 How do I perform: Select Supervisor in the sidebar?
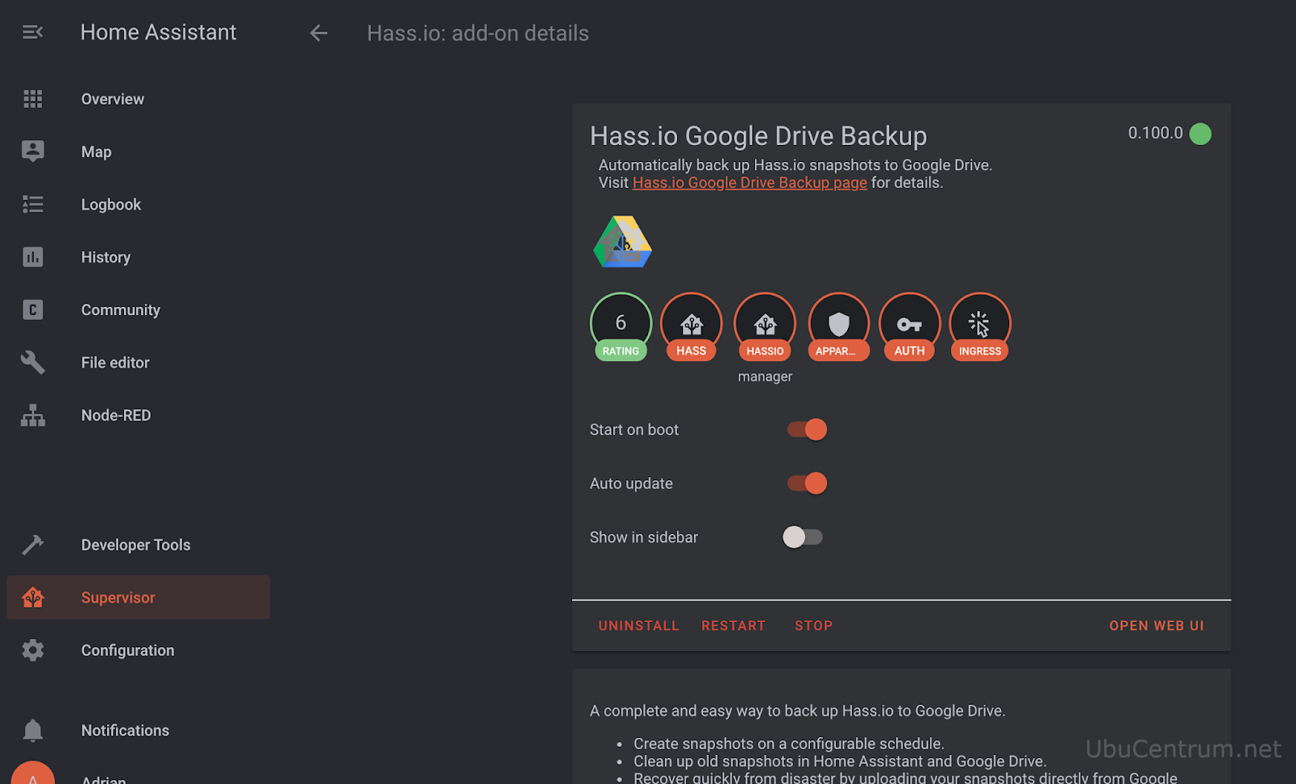[x=139, y=598]
